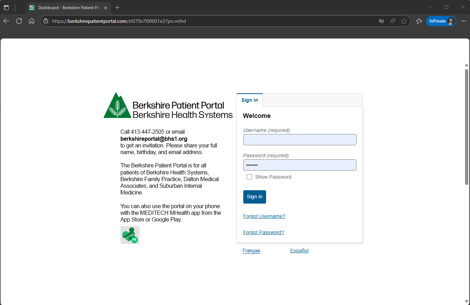Screen dimensions: 470x305
Task: Open the Favorites list icon
Action: (x=419, y=21)
